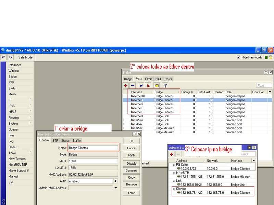Open the Bridge tab in Bridge window

(128, 79)
